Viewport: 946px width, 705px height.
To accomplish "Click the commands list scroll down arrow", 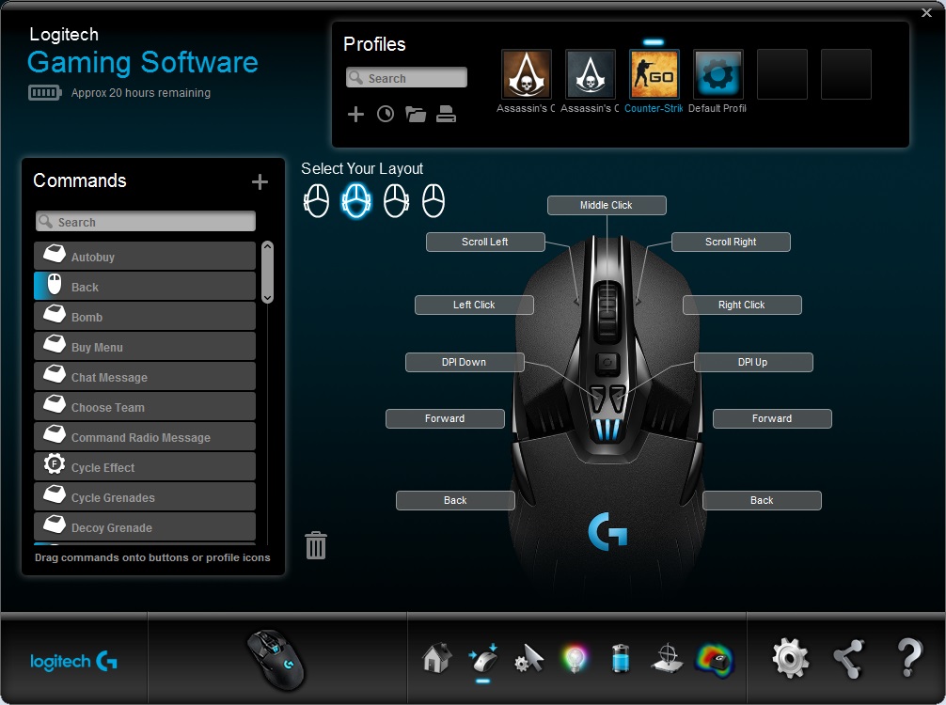I will tap(268, 297).
